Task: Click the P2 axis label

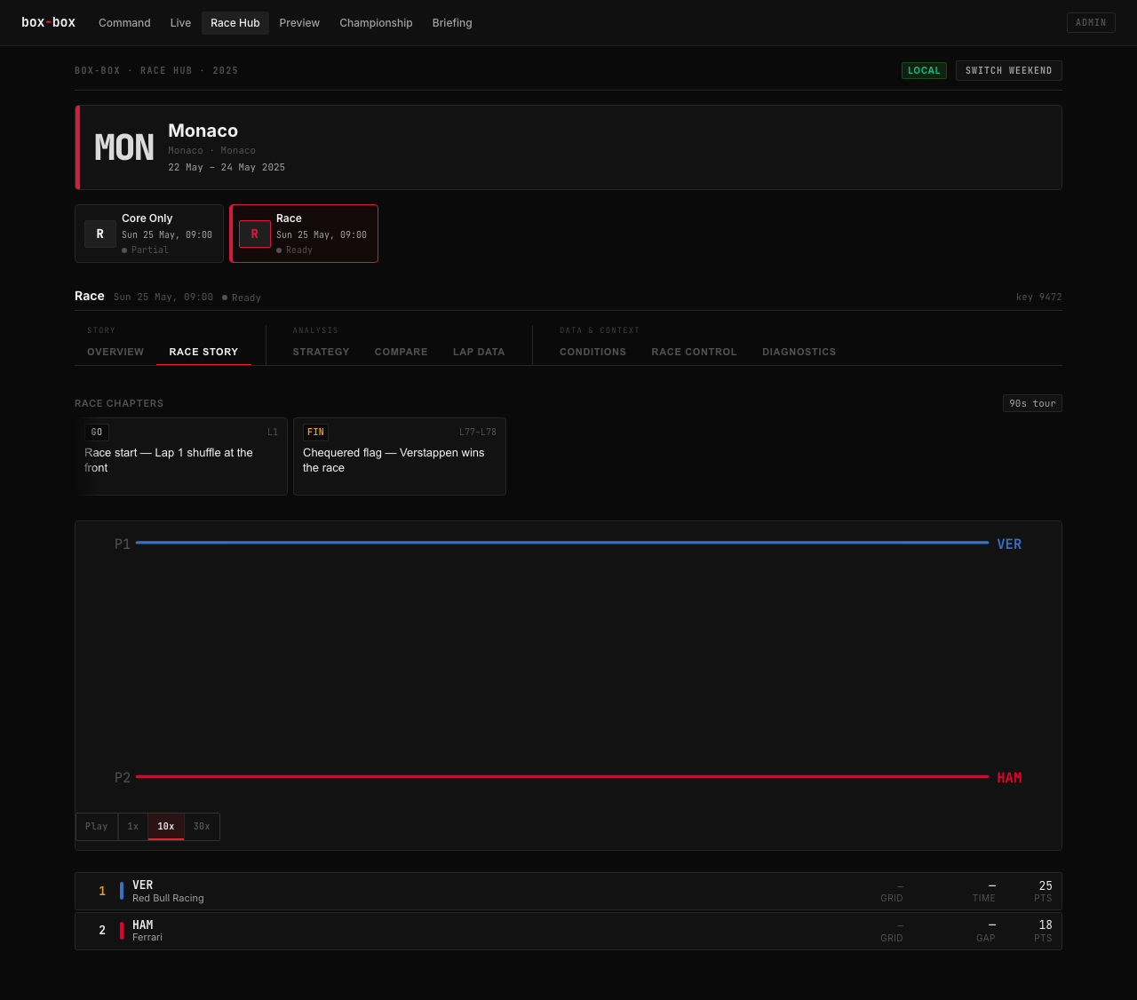Action: [x=123, y=778]
